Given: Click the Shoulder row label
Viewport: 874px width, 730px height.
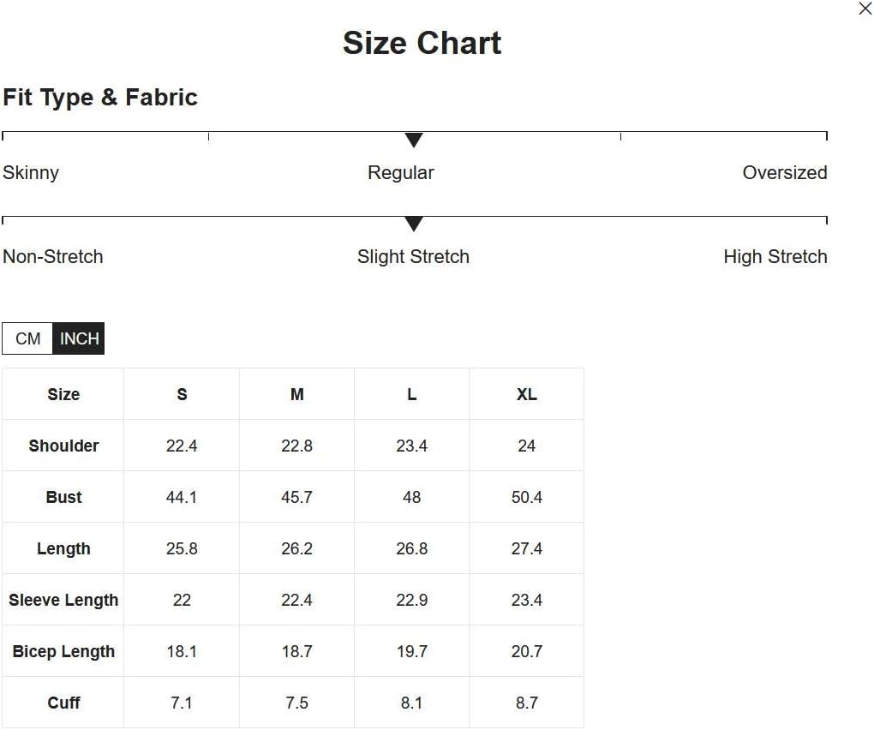Looking at the screenshot, I should (63, 446).
